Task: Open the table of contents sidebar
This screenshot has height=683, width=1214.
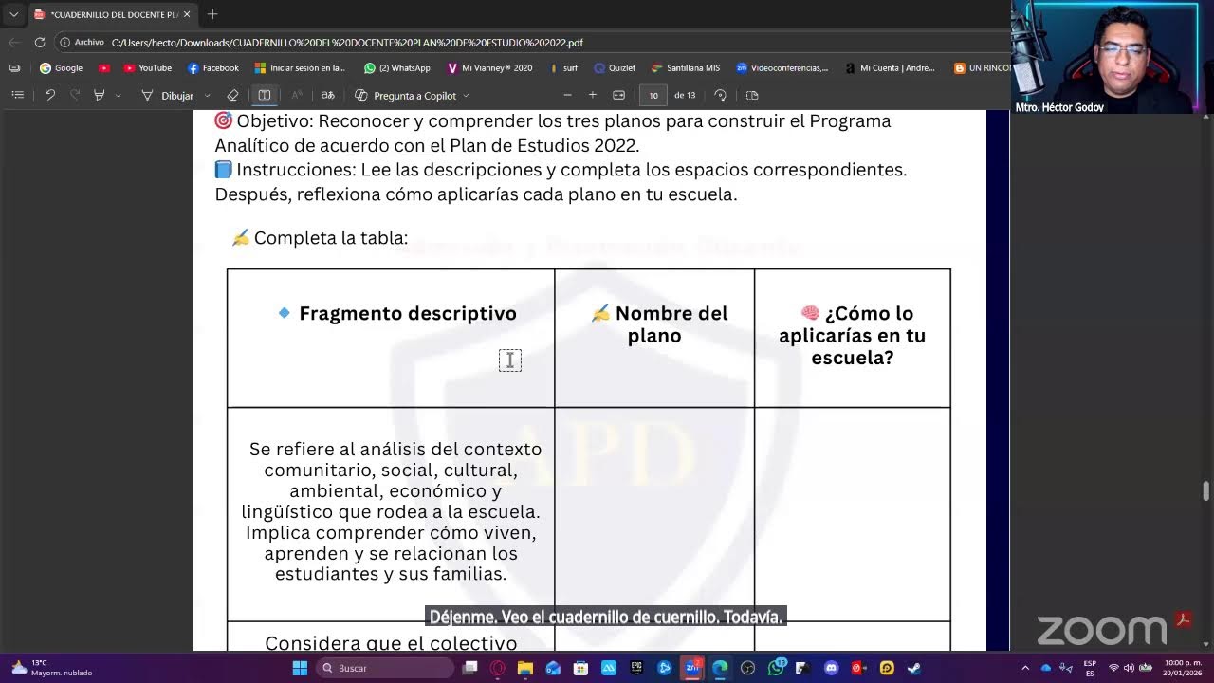Action: (17, 95)
